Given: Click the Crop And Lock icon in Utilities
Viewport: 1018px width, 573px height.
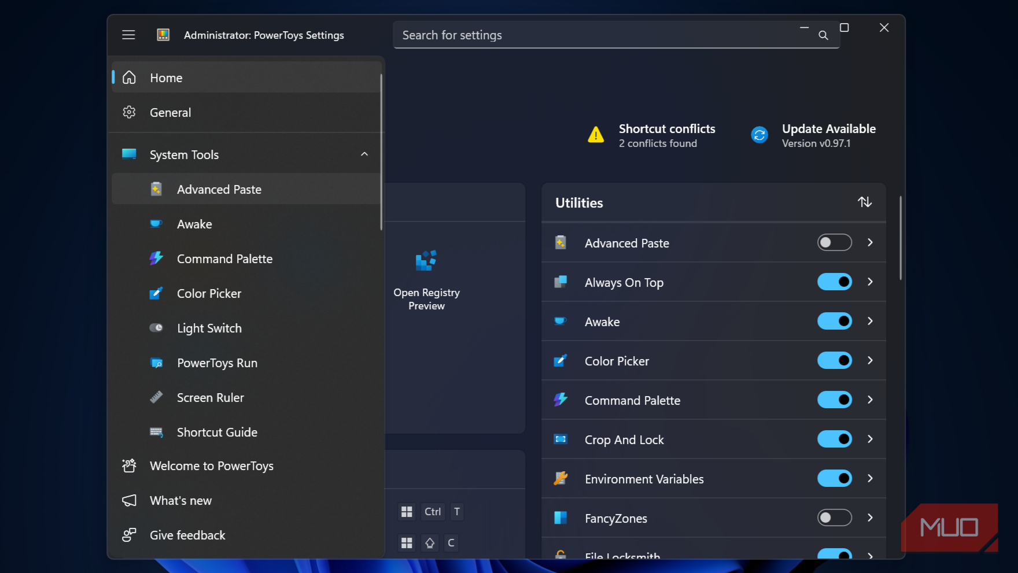Looking at the screenshot, I should coord(560,439).
